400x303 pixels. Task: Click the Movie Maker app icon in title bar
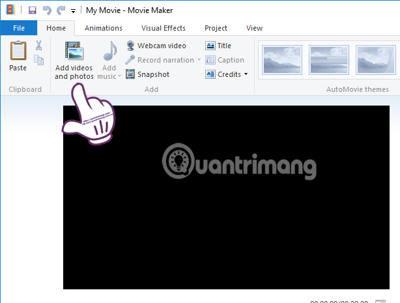(x=10, y=10)
